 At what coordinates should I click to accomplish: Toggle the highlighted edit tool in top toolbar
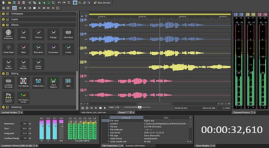pyautogui.click(x=75, y=2)
